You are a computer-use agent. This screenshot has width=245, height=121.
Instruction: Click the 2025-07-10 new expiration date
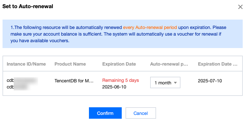[x=210, y=81]
